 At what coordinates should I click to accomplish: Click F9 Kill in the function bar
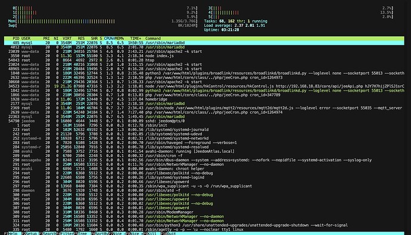tap(151, 233)
